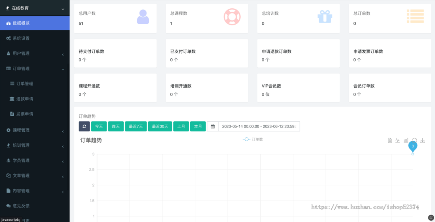The image size is (435, 222).
Task: Open 系统设置 via its gears icon
Action: click(x=8, y=38)
